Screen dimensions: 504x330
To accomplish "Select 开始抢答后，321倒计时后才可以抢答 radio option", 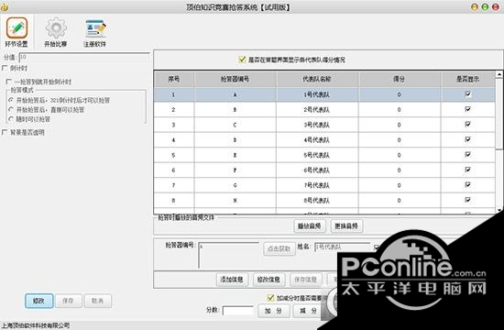I will click(x=11, y=100).
